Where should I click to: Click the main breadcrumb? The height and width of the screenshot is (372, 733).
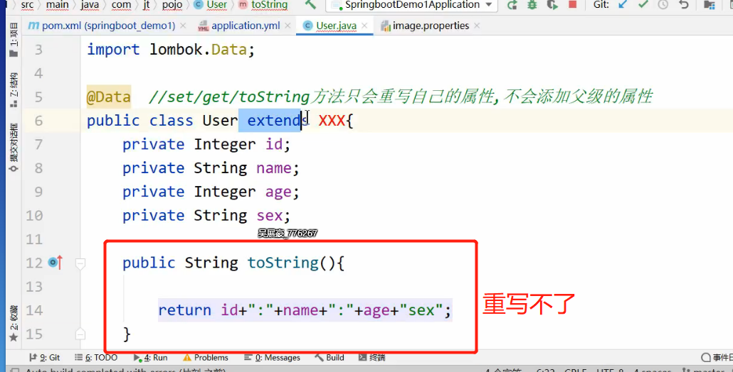click(x=57, y=5)
